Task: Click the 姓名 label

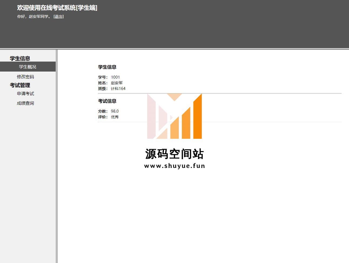Action: click(103, 83)
